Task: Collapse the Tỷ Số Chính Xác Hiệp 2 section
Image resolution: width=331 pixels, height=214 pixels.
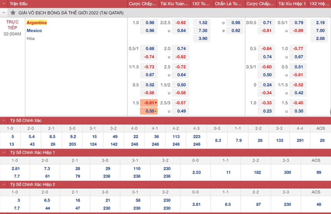Action: pos(4,184)
